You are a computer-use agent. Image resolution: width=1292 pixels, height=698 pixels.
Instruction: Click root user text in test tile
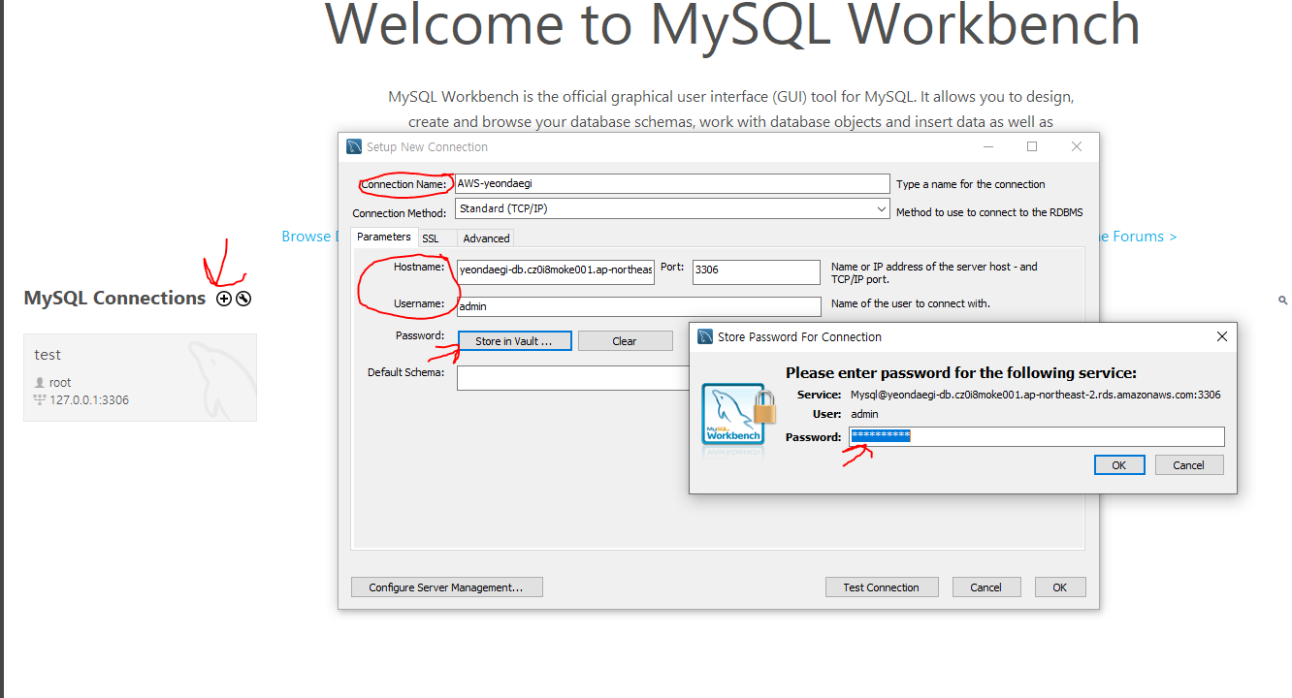(60, 382)
